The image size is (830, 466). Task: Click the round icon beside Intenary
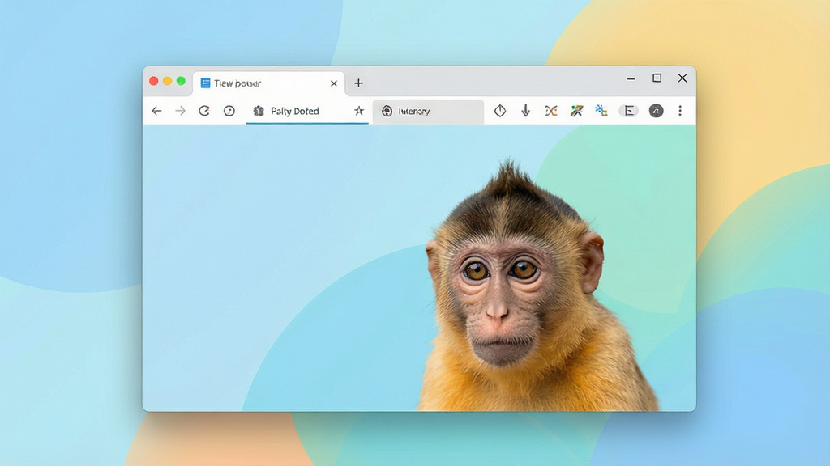pyautogui.click(x=387, y=111)
